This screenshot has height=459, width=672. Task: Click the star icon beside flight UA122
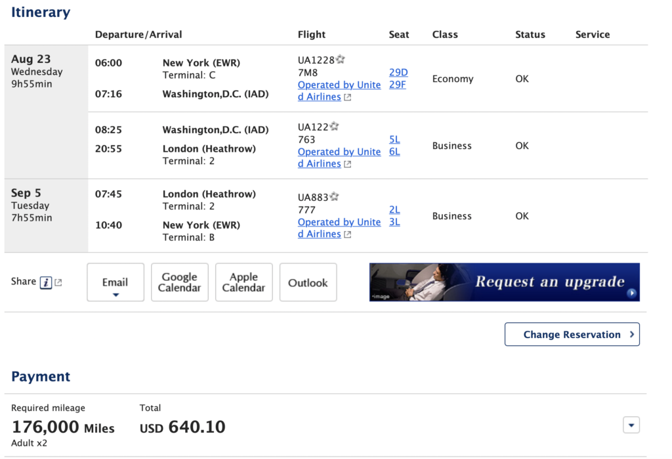click(x=335, y=125)
